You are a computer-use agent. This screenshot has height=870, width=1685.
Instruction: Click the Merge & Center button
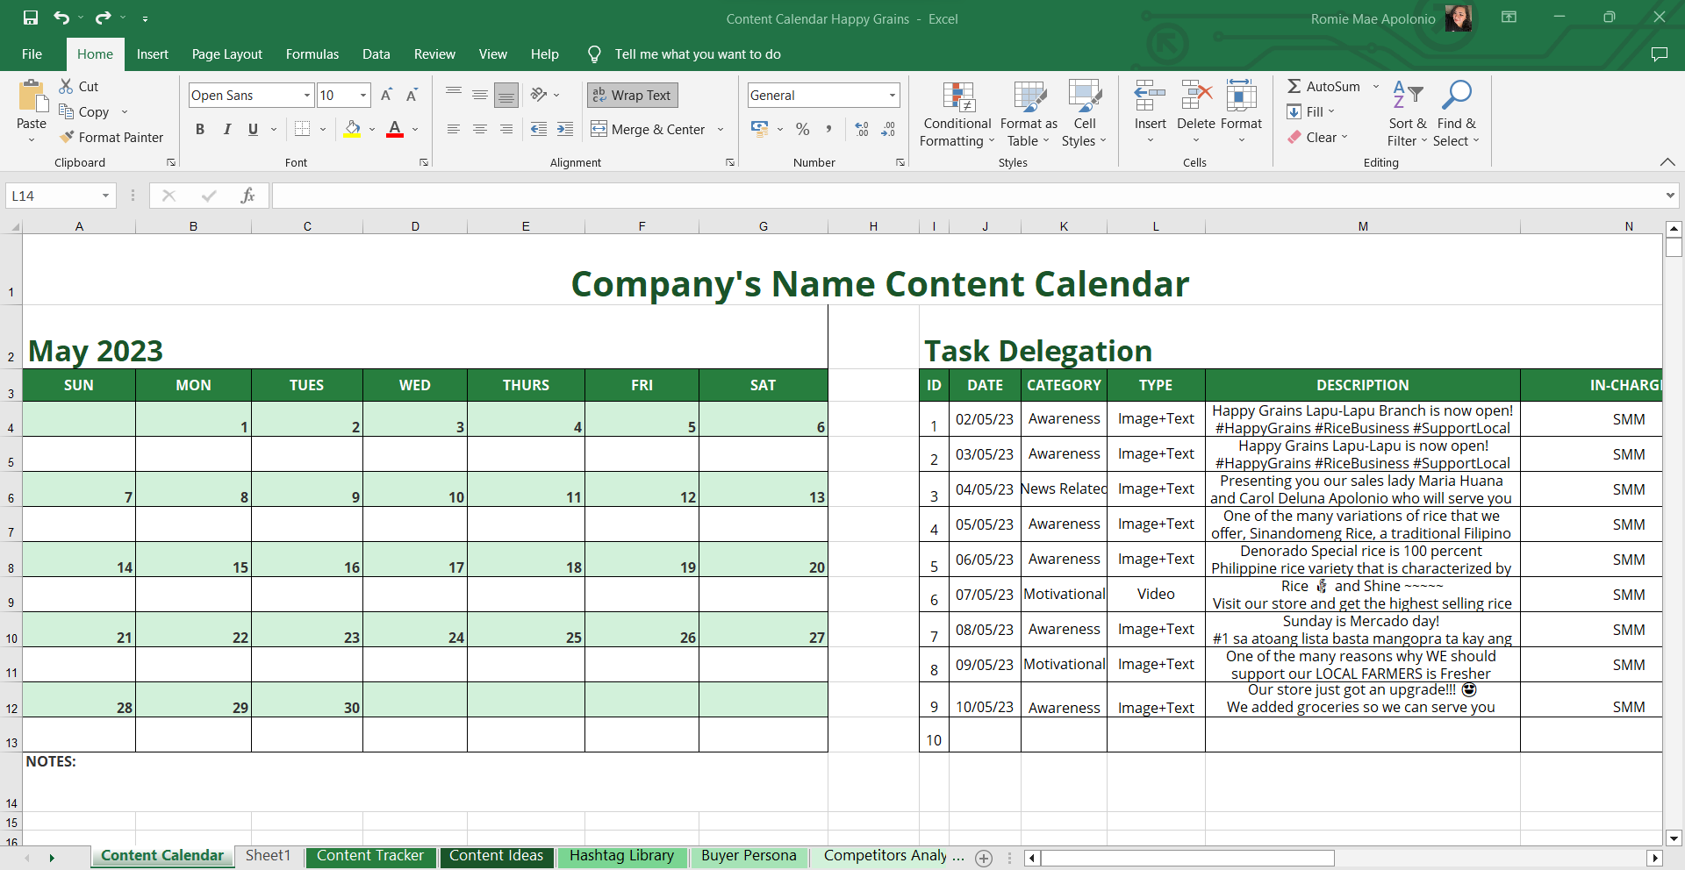tap(649, 129)
